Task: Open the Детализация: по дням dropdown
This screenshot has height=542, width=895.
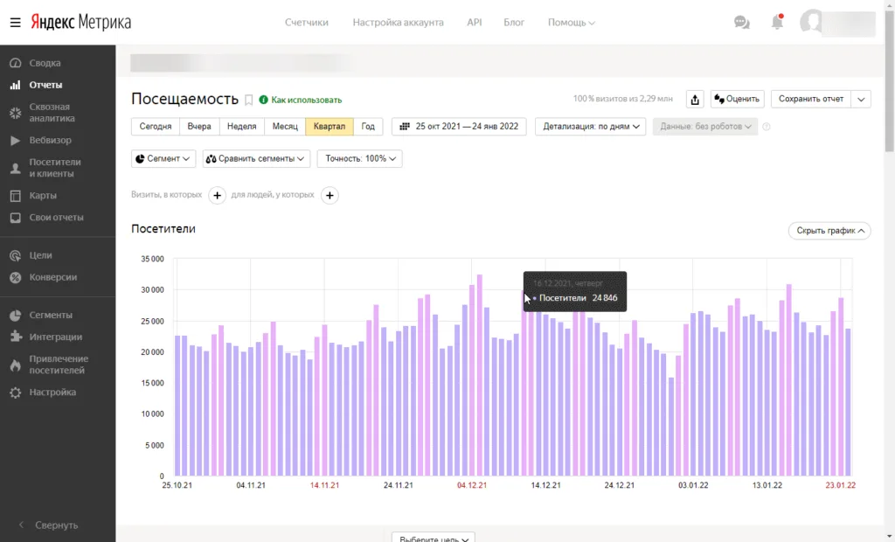Action: pos(590,126)
